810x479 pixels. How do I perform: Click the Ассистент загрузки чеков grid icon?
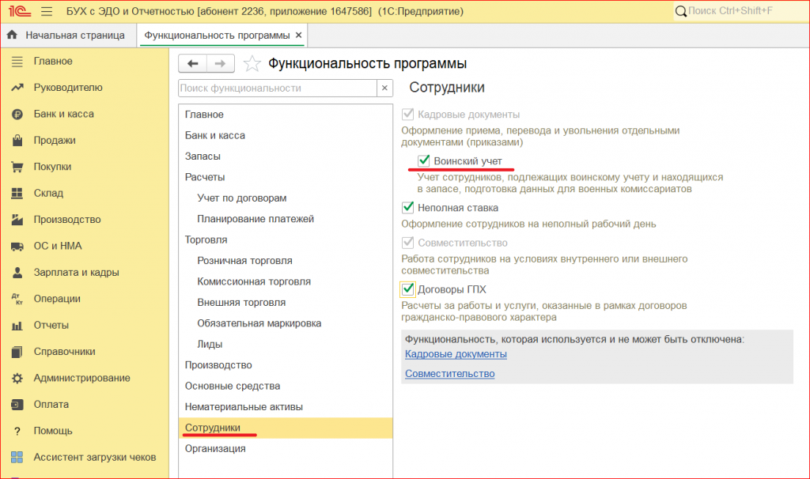(17, 458)
